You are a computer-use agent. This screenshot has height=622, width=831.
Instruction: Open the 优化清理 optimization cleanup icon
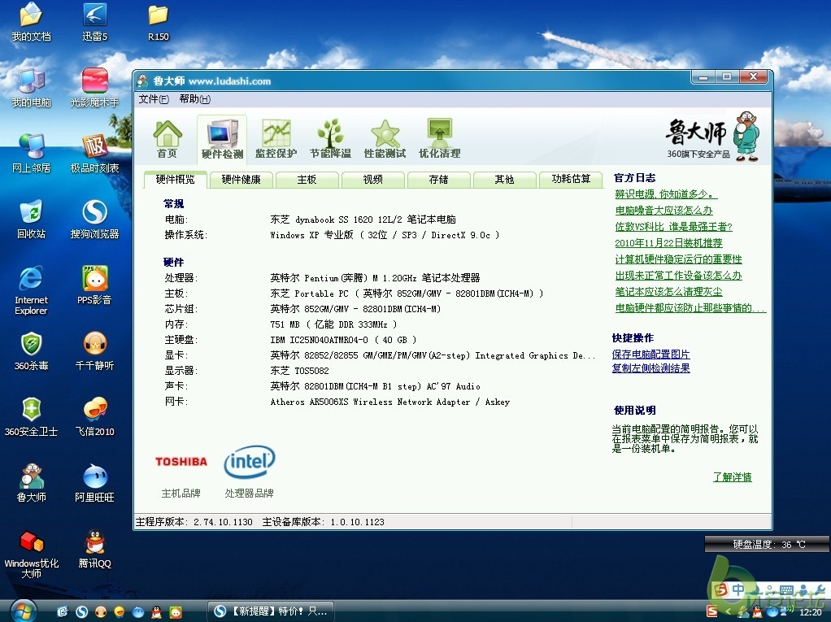point(439,137)
